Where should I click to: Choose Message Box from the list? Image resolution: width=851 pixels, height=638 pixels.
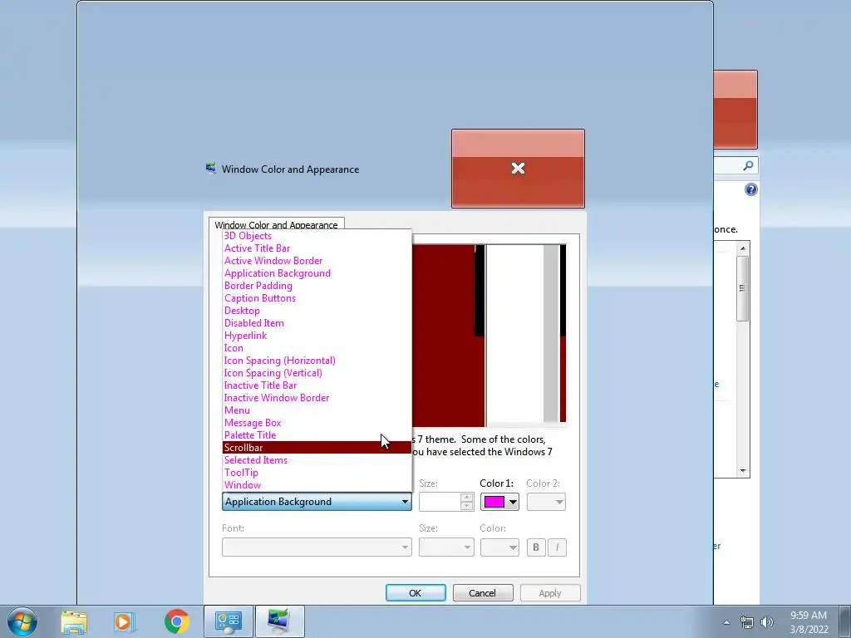tap(317, 423)
